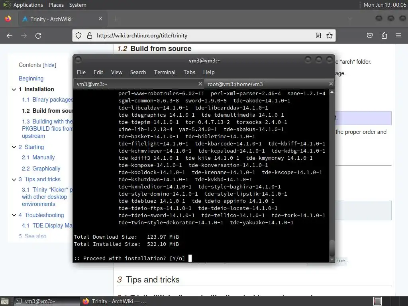
Task: Collapse the 2 Starting contents section
Action: pos(14,147)
